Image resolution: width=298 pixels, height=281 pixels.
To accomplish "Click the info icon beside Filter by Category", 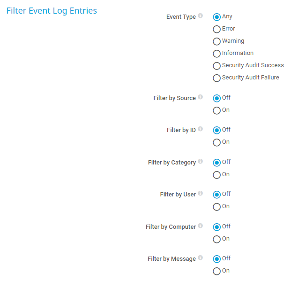I will point(201,162).
